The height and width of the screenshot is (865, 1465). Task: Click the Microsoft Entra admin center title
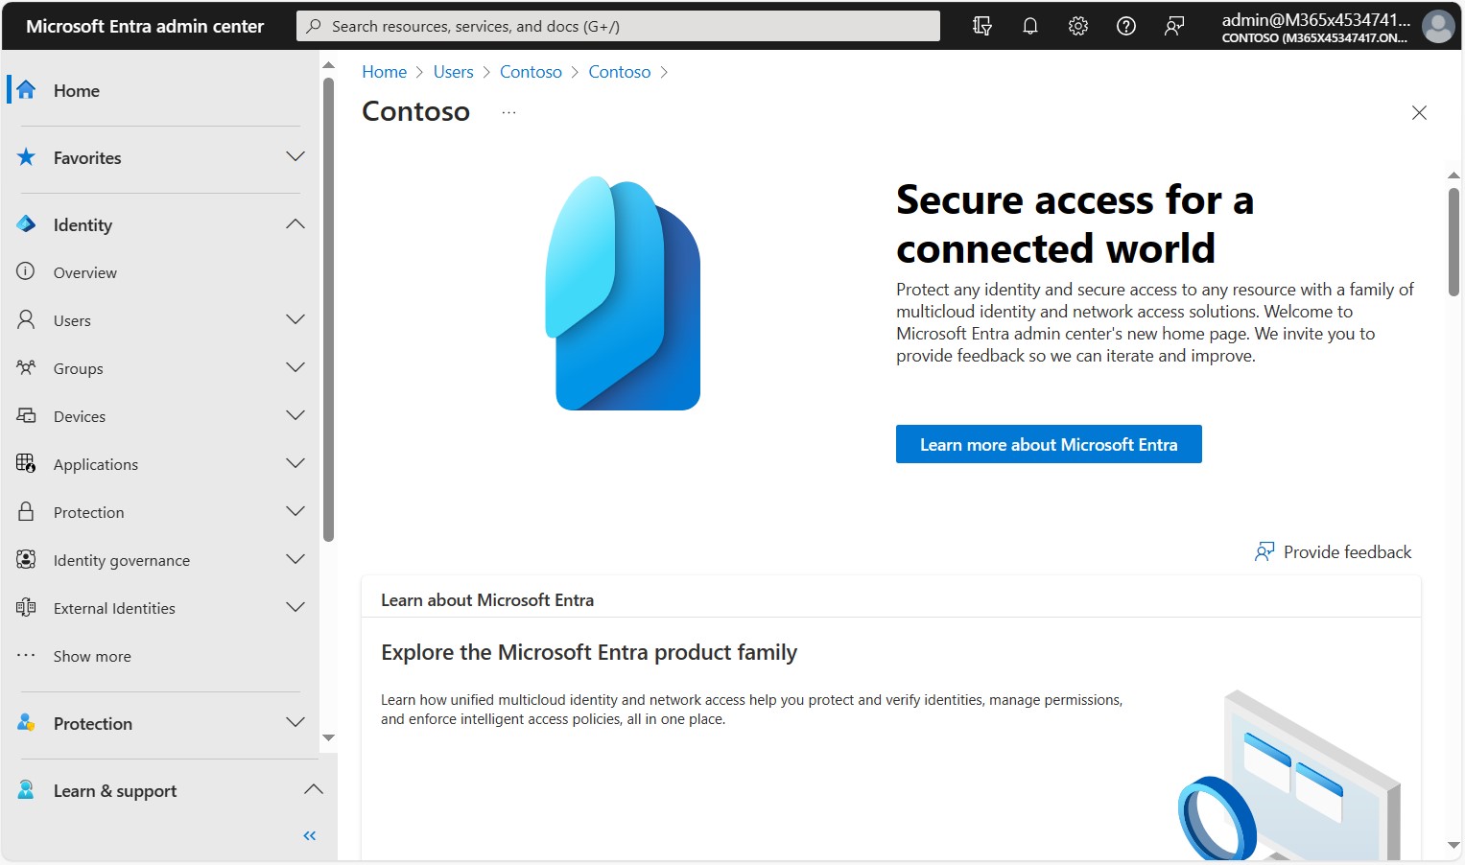click(x=145, y=26)
